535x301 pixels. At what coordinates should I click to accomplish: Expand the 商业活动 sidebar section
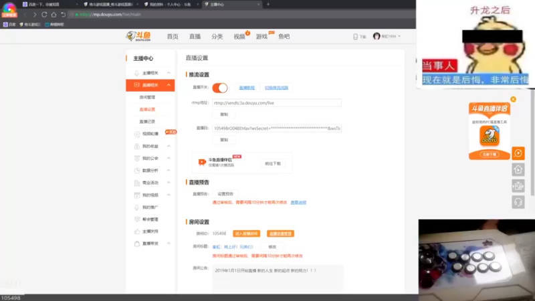point(169,183)
